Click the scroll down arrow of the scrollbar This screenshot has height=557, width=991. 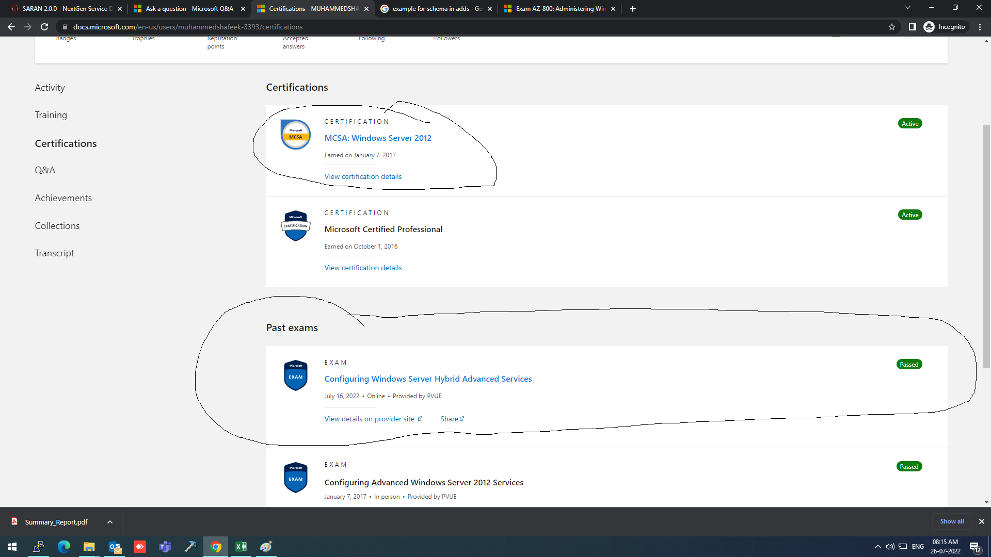point(986,502)
